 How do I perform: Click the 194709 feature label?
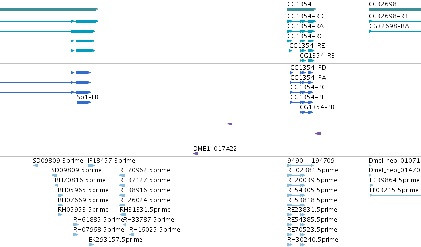[323, 161]
